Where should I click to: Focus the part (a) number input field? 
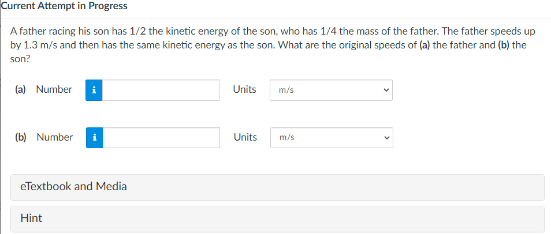(161, 90)
